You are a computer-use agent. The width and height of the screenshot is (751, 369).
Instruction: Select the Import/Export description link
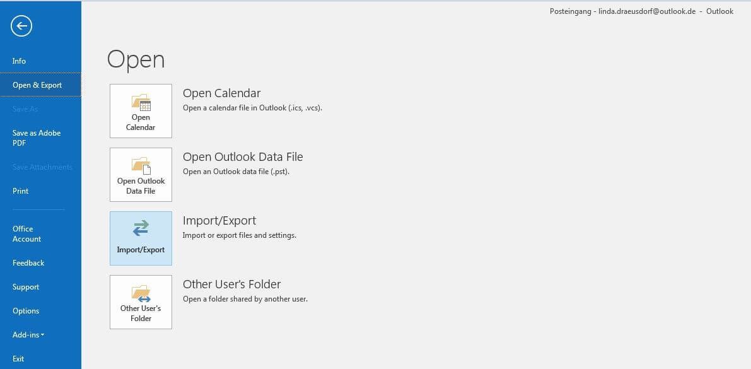pos(240,235)
